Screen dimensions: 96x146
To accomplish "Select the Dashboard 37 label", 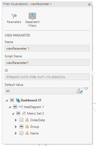I will click(31, 100).
